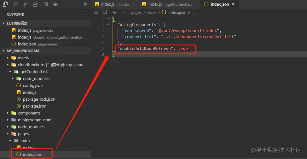Click the outline list icon in editor toolbar
Image resolution: width=307 pixels, height=159 pixels.
tap(96, 13)
